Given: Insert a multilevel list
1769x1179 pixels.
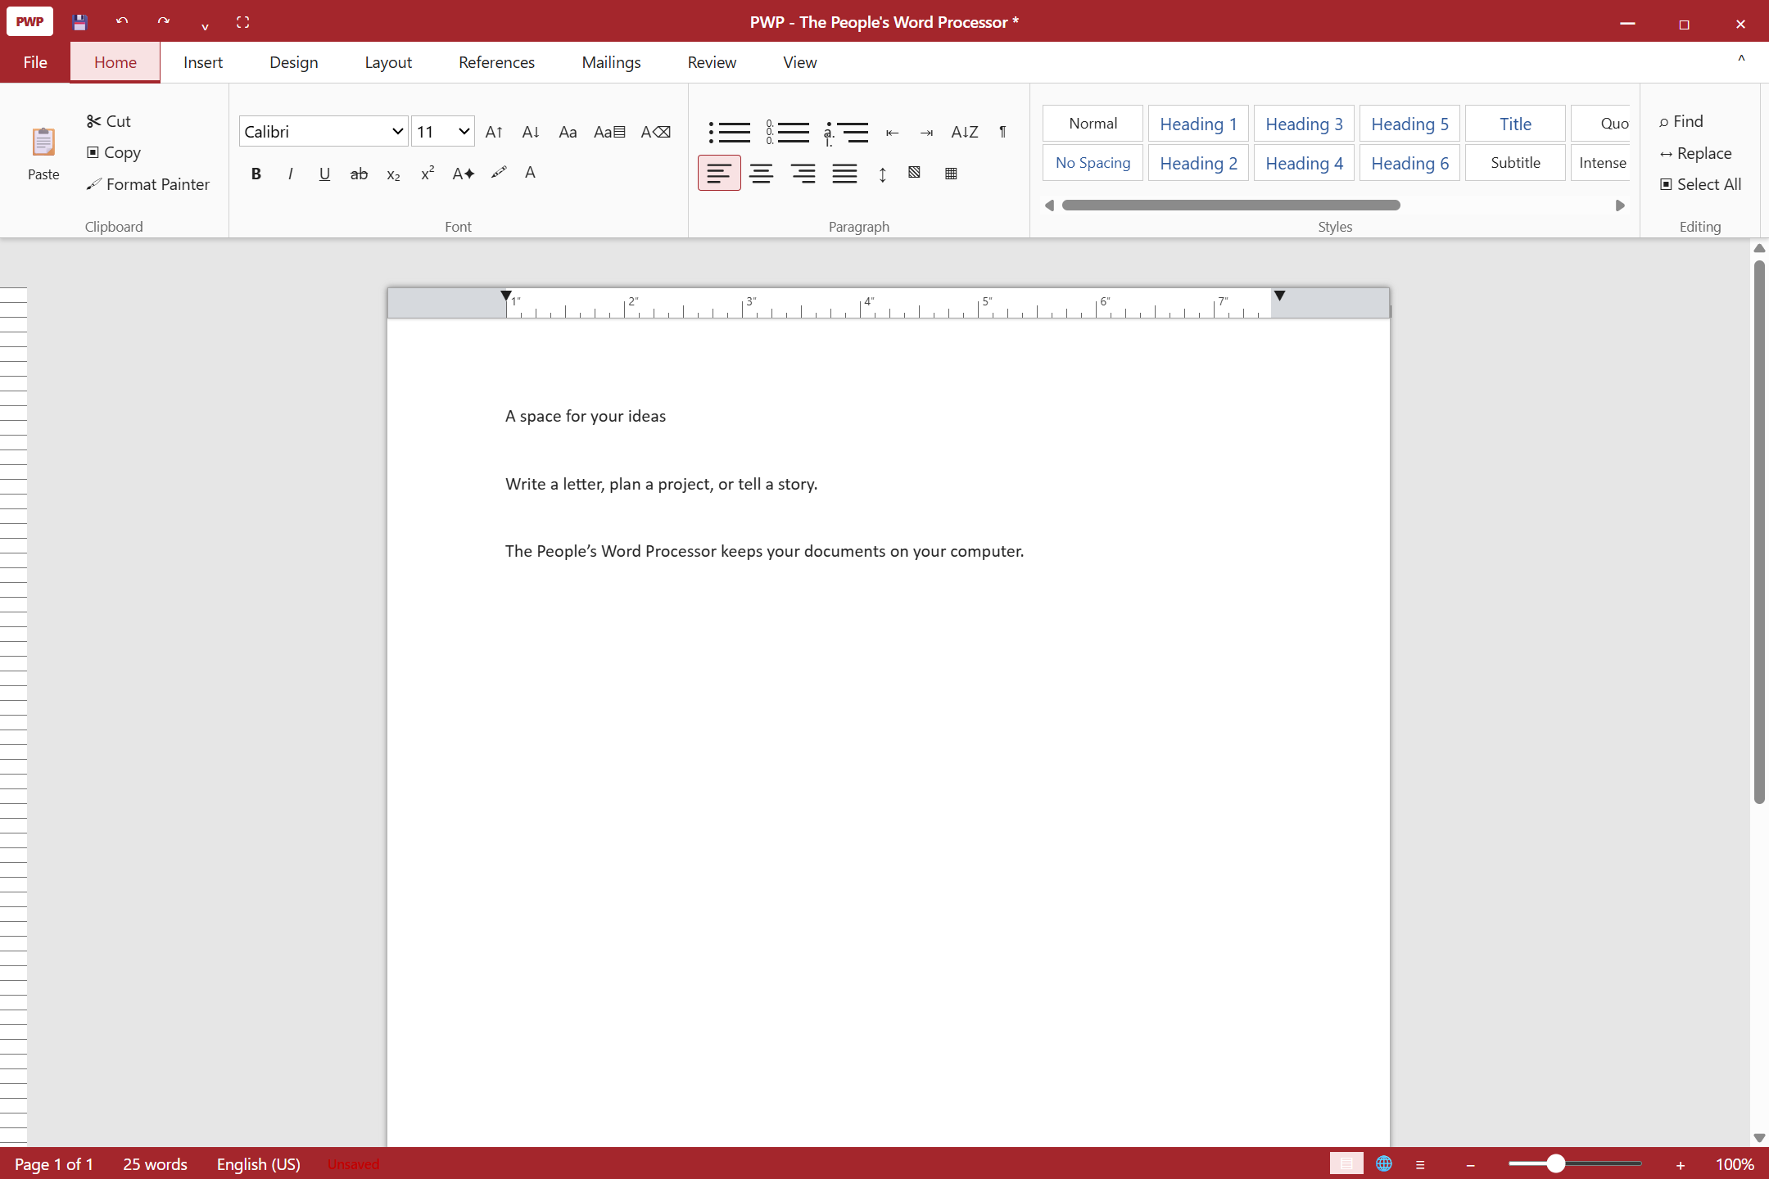Looking at the screenshot, I should tap(846, 132).
